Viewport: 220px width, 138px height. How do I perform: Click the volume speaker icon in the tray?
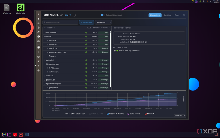[x=200, y=1]
